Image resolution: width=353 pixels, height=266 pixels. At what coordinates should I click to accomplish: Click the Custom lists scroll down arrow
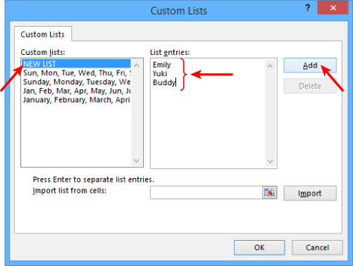137,160
